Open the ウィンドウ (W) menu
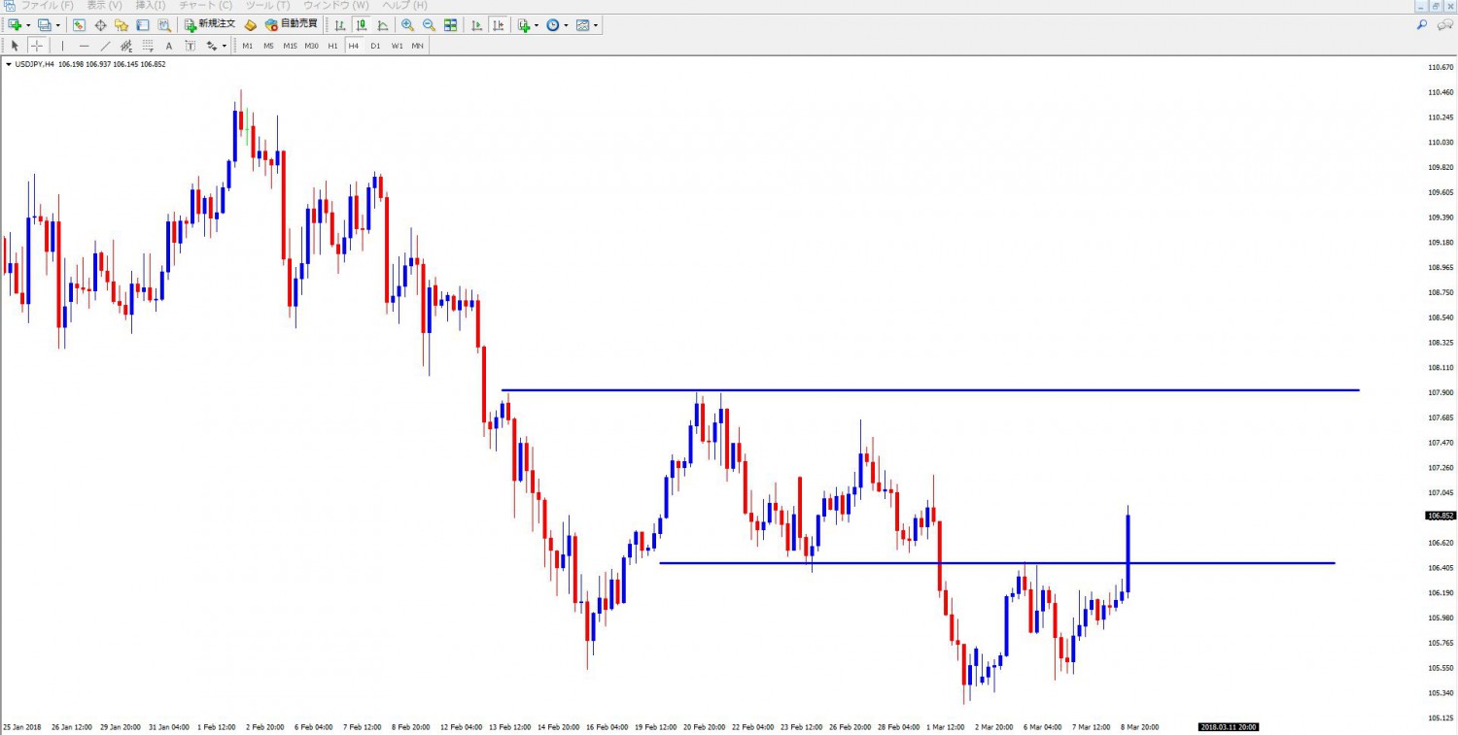This screenshot has height=735, width=1458. pos(336,6)
